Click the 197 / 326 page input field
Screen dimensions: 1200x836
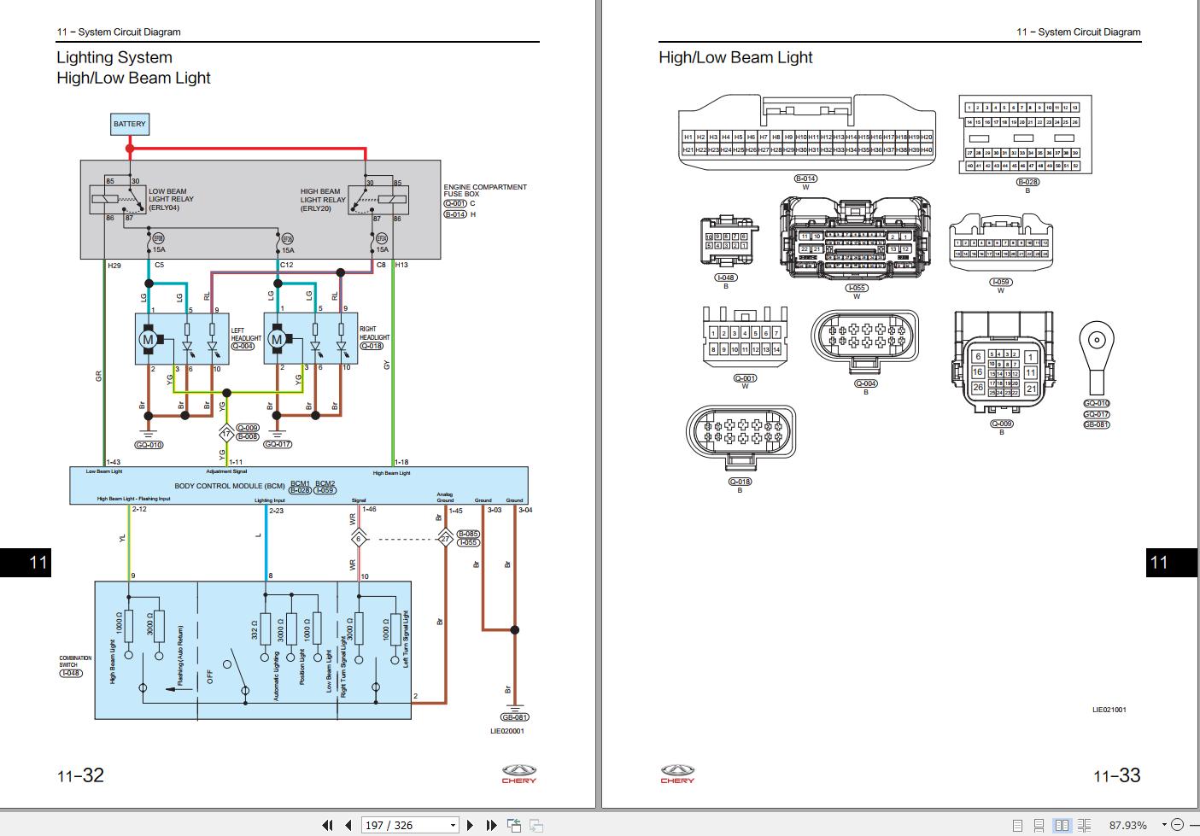click(x=400, y=825)
